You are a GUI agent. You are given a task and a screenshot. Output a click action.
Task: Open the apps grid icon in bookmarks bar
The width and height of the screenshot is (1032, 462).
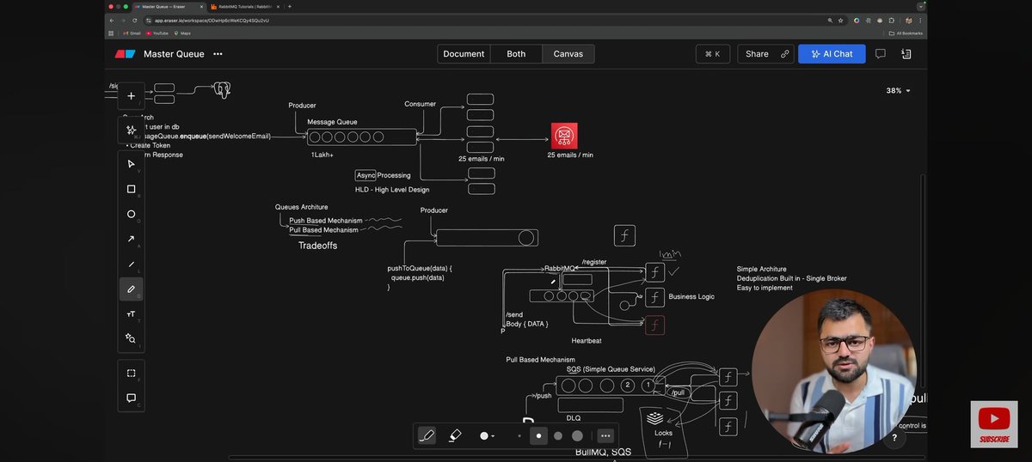(111, 33)
